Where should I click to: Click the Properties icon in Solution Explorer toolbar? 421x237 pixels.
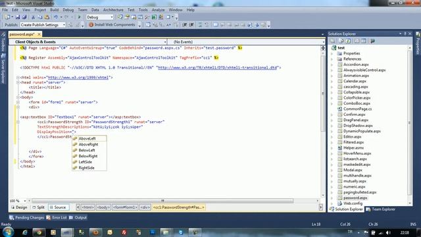[332, 41]
